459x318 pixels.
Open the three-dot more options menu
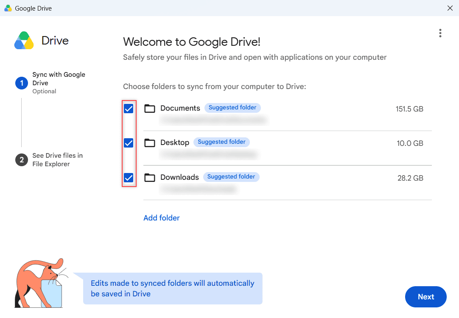440,33
